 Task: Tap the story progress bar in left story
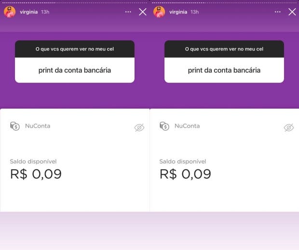pyautogui.click(x=75, y=3)
